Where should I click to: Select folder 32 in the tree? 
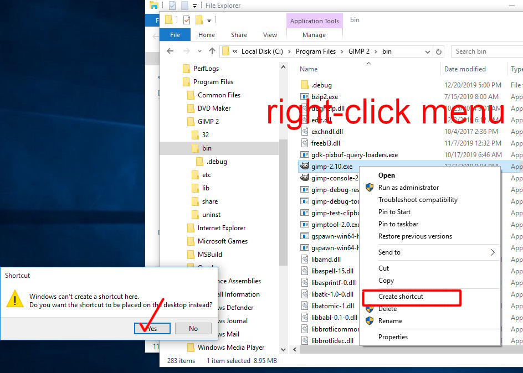coord(206,135)
